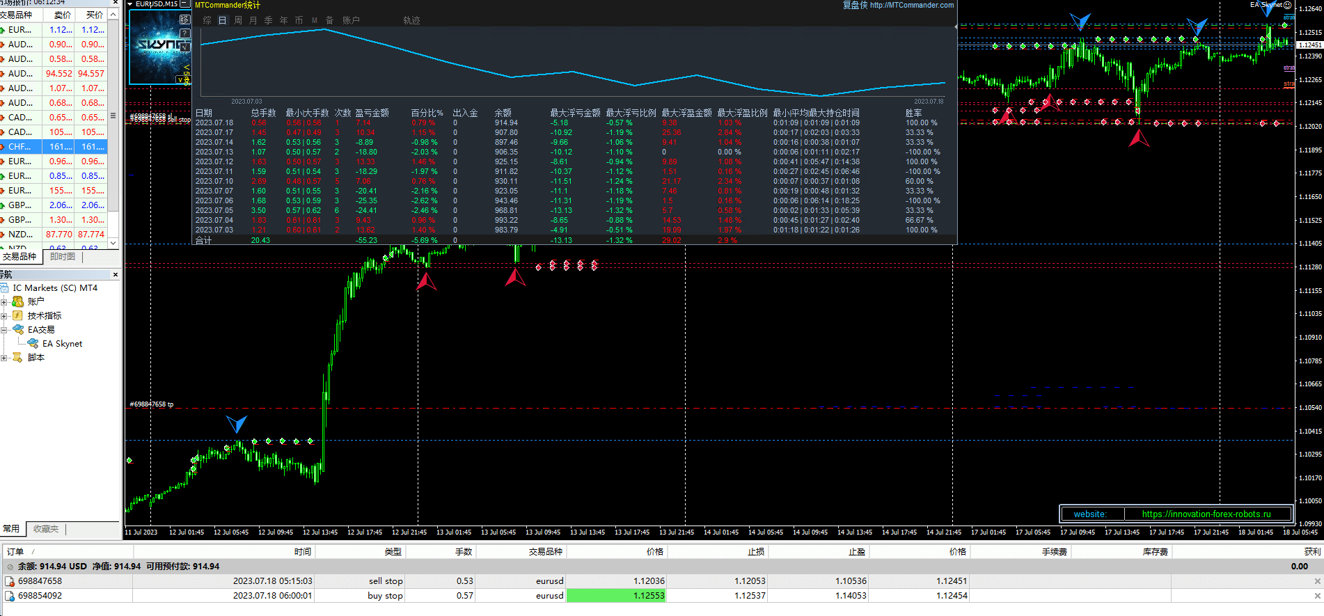Click the smiley face icon beside EA Skynet
Screen dimensions: 1324x616
1287,5
